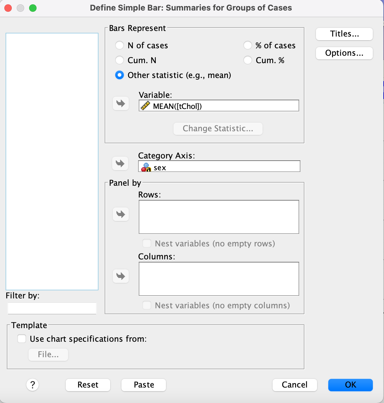
Task: Click the nominal icon next to sex
Action: (146, 167)
